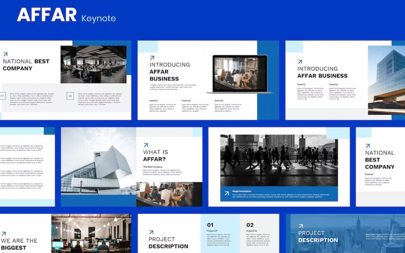
Task: Click 'Point 01' on the laptop slide
Action: point(154,101)
